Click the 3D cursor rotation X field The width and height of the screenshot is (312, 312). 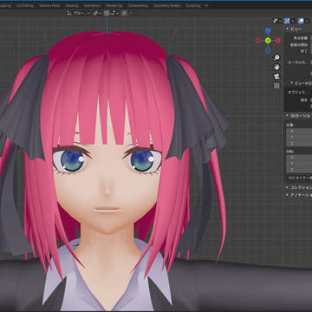coord(299,158)
